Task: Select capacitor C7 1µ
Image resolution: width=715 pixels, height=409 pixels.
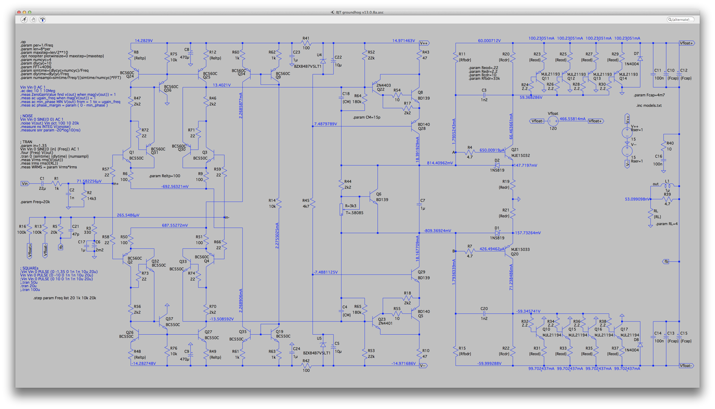Action: pos(419,205)
